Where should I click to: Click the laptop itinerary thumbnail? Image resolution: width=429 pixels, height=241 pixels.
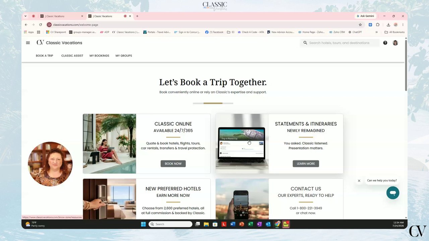coord(242,144)
